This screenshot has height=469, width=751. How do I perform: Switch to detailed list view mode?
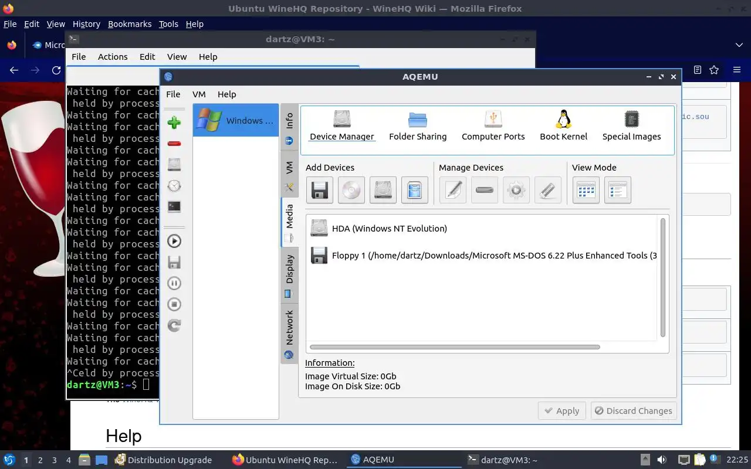pyautogui.click(x=618, y=190)
